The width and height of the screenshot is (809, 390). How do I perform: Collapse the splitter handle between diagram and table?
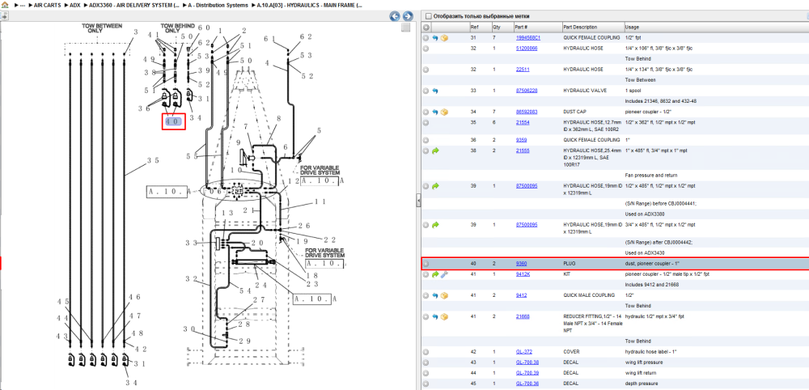pos(418,201)
